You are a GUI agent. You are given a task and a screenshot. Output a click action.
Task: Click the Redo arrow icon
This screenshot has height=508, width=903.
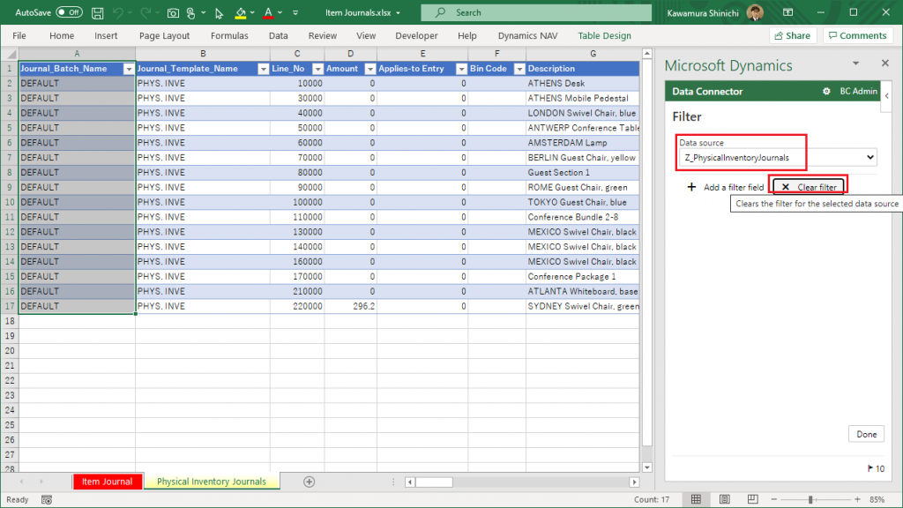click(x=146, y=12)
